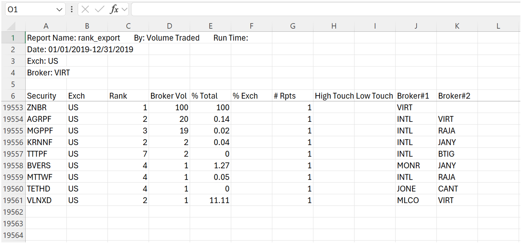Click the Cancel X icon in formula bar
521x243 pixels.
click(85, 9)
